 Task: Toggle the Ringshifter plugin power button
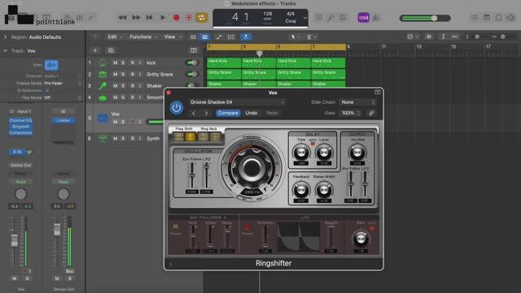pos(177,108)
